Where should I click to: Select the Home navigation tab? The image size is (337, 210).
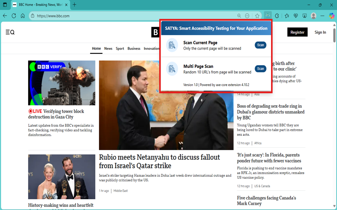pyautogui.click(x=96, y=49)
